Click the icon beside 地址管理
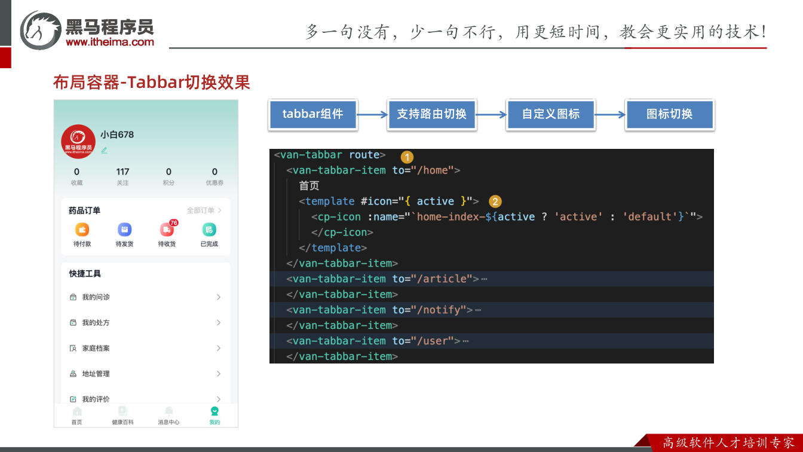This screenshot has height=452, width=803. coord(73,374)
